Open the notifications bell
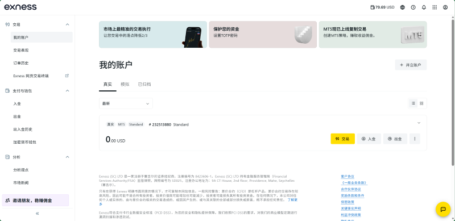 424,7
